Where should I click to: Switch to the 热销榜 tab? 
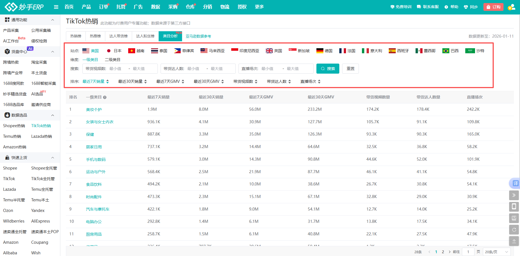tap(76, 36)
